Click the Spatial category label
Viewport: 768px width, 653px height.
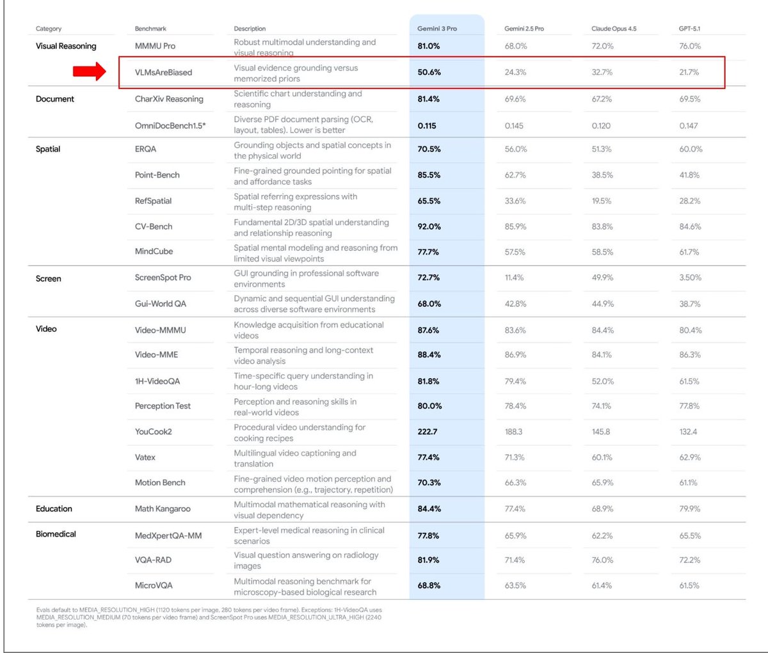coord(48,149)
